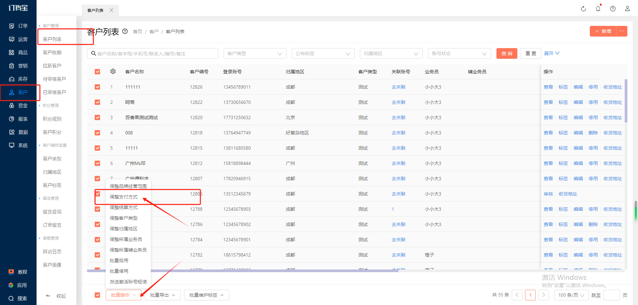Click the refresh icon in the top bar
This screenshot has width=638, height=305.
point(584,9)
